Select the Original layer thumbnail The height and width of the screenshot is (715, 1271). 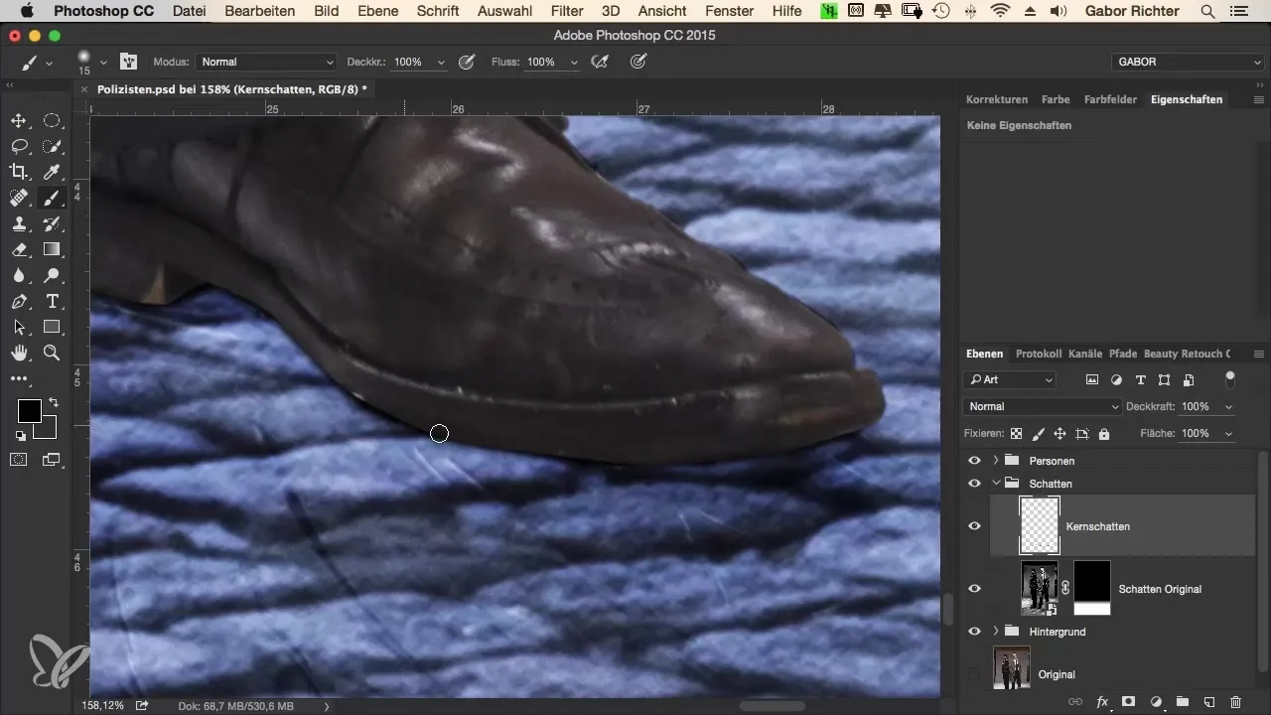click(x=1012, y=668)
